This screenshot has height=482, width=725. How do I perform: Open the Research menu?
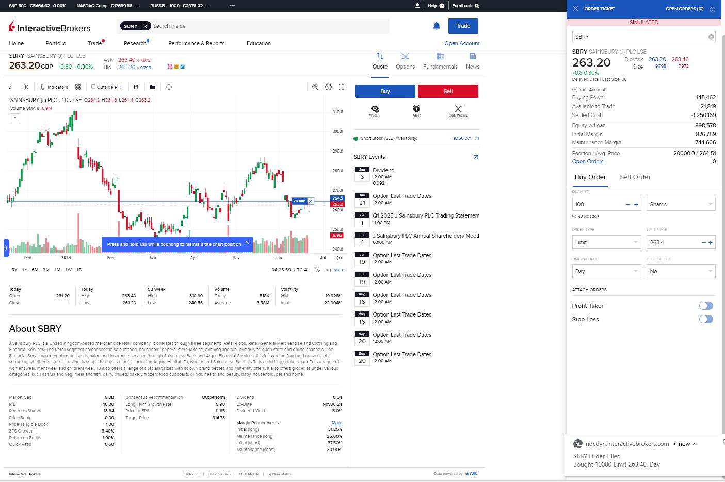135,43
